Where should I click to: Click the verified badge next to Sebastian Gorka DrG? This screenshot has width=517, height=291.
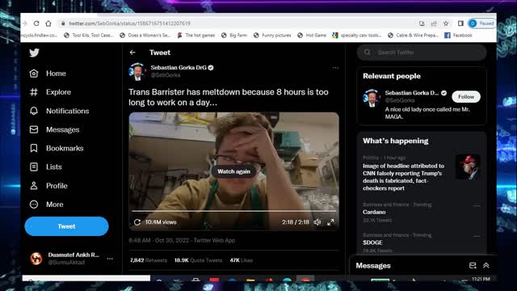tap(211, 68)
